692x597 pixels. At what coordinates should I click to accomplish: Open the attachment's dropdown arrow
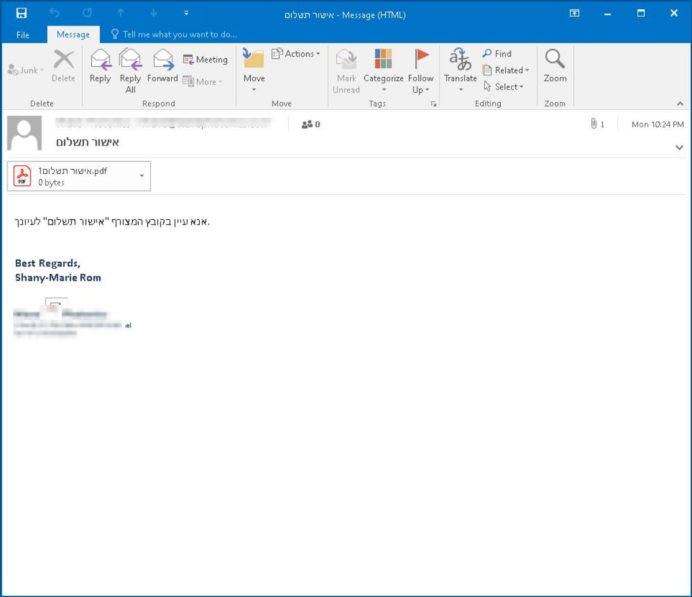pos(142,176)
